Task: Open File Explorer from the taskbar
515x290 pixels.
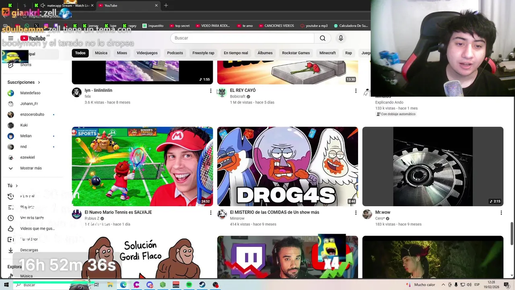Action: 110,285
